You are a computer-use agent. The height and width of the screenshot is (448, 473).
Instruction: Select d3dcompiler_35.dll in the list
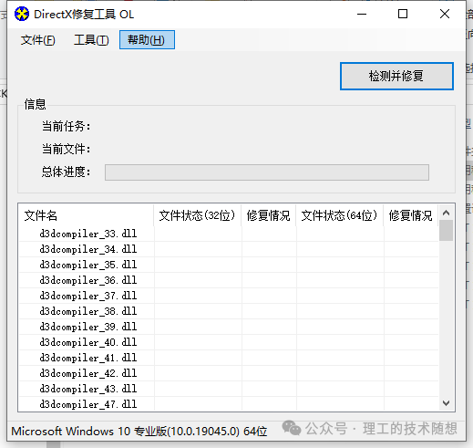88,265
